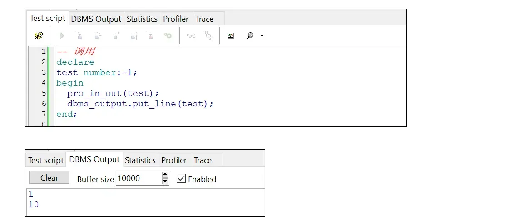Image resolution: width=515 pixels, height=220 pixels.
Task: Click the gears icon in the toolbar
Action: (x=168, y=36)
